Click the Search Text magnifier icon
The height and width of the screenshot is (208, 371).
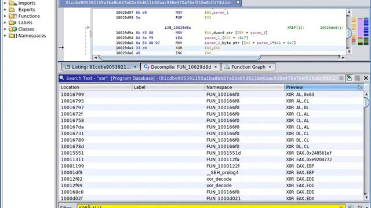pos(62,78)
